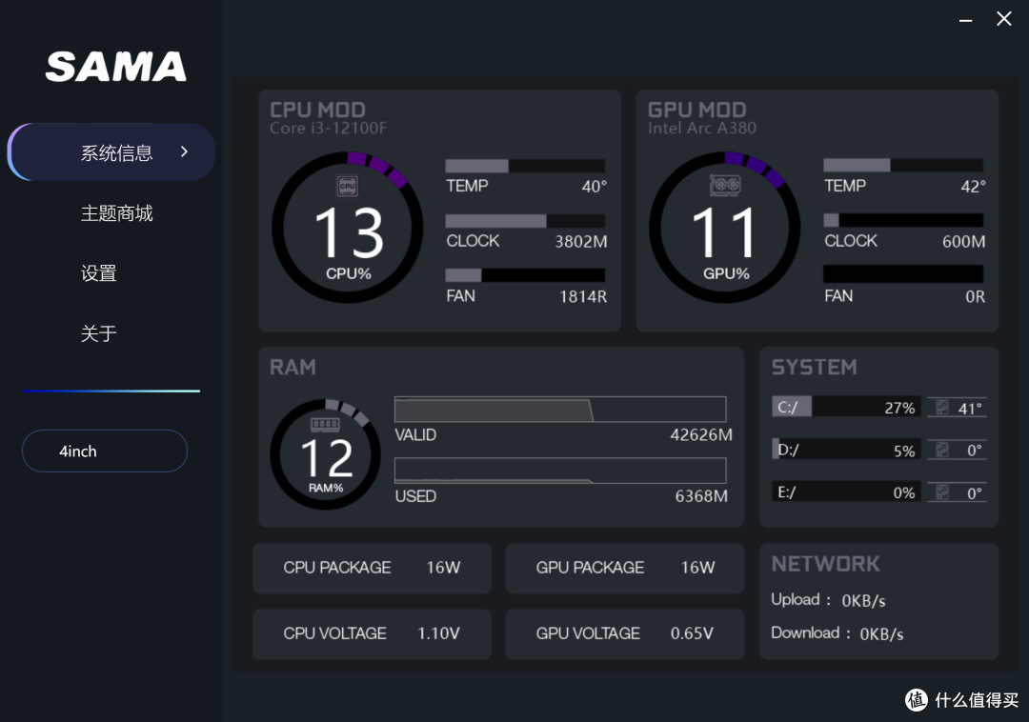
Task: Click the GPU PACKAGE 16W tile
Action: coord(625,568)
